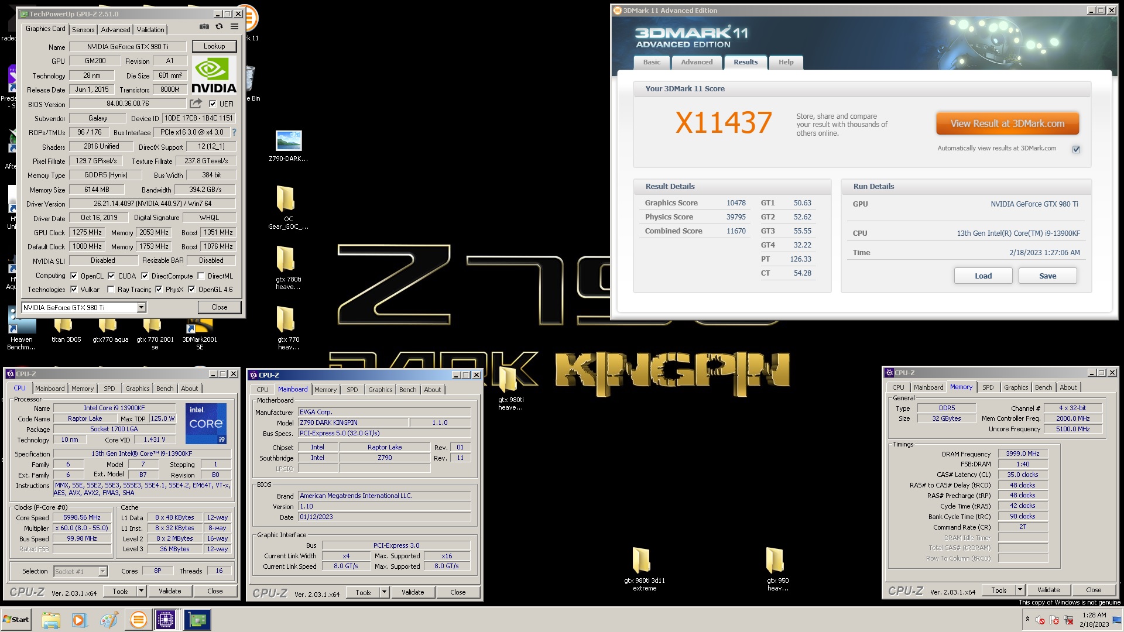Toggle DirectCompute checkbox
Viewport: 1124px width, 632px height.
click(x=145, y=276)
